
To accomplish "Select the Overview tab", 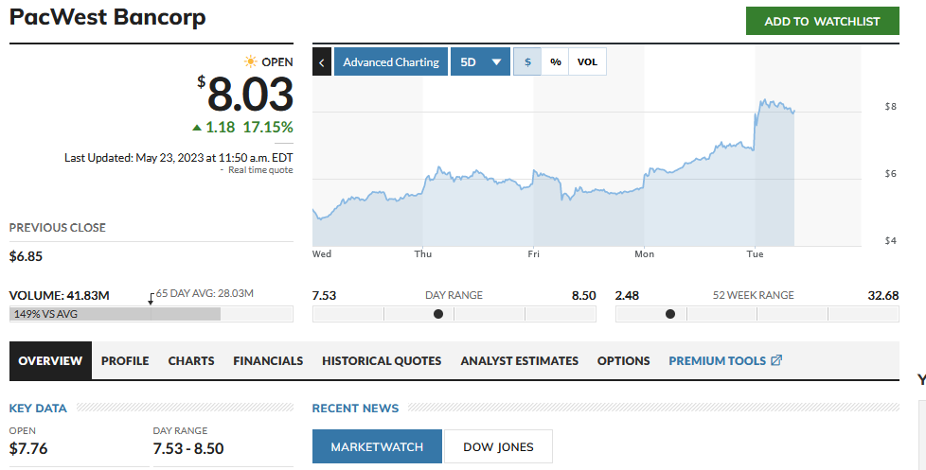I will [x=50, y=360].
